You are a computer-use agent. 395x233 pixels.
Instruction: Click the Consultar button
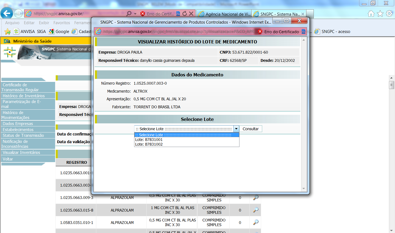251,129
